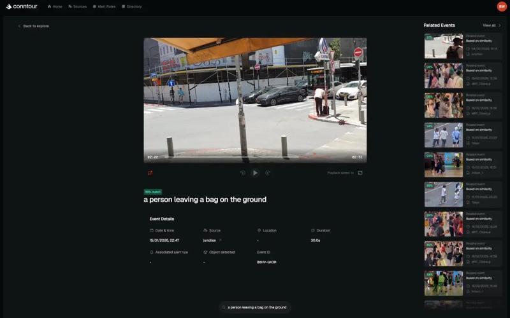This screenshot has height=318, width=510.
Task: Open the Home page
Action: pyautogui.click(x=55, y=6)
